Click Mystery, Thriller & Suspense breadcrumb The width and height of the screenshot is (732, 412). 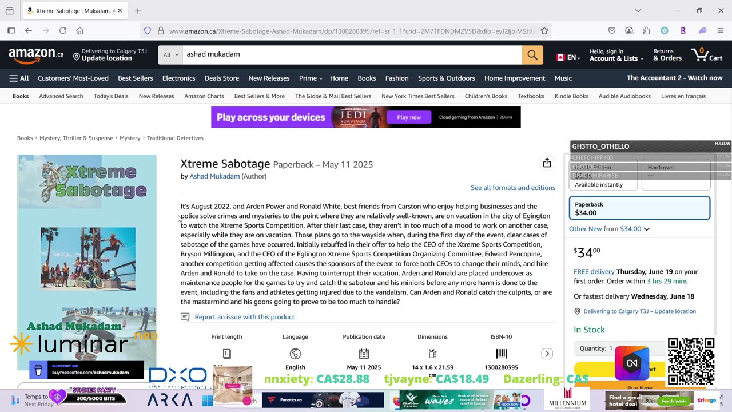click(x=76, y=138)
